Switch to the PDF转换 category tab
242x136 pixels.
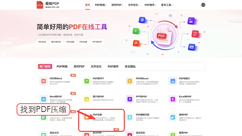(62, 66)
